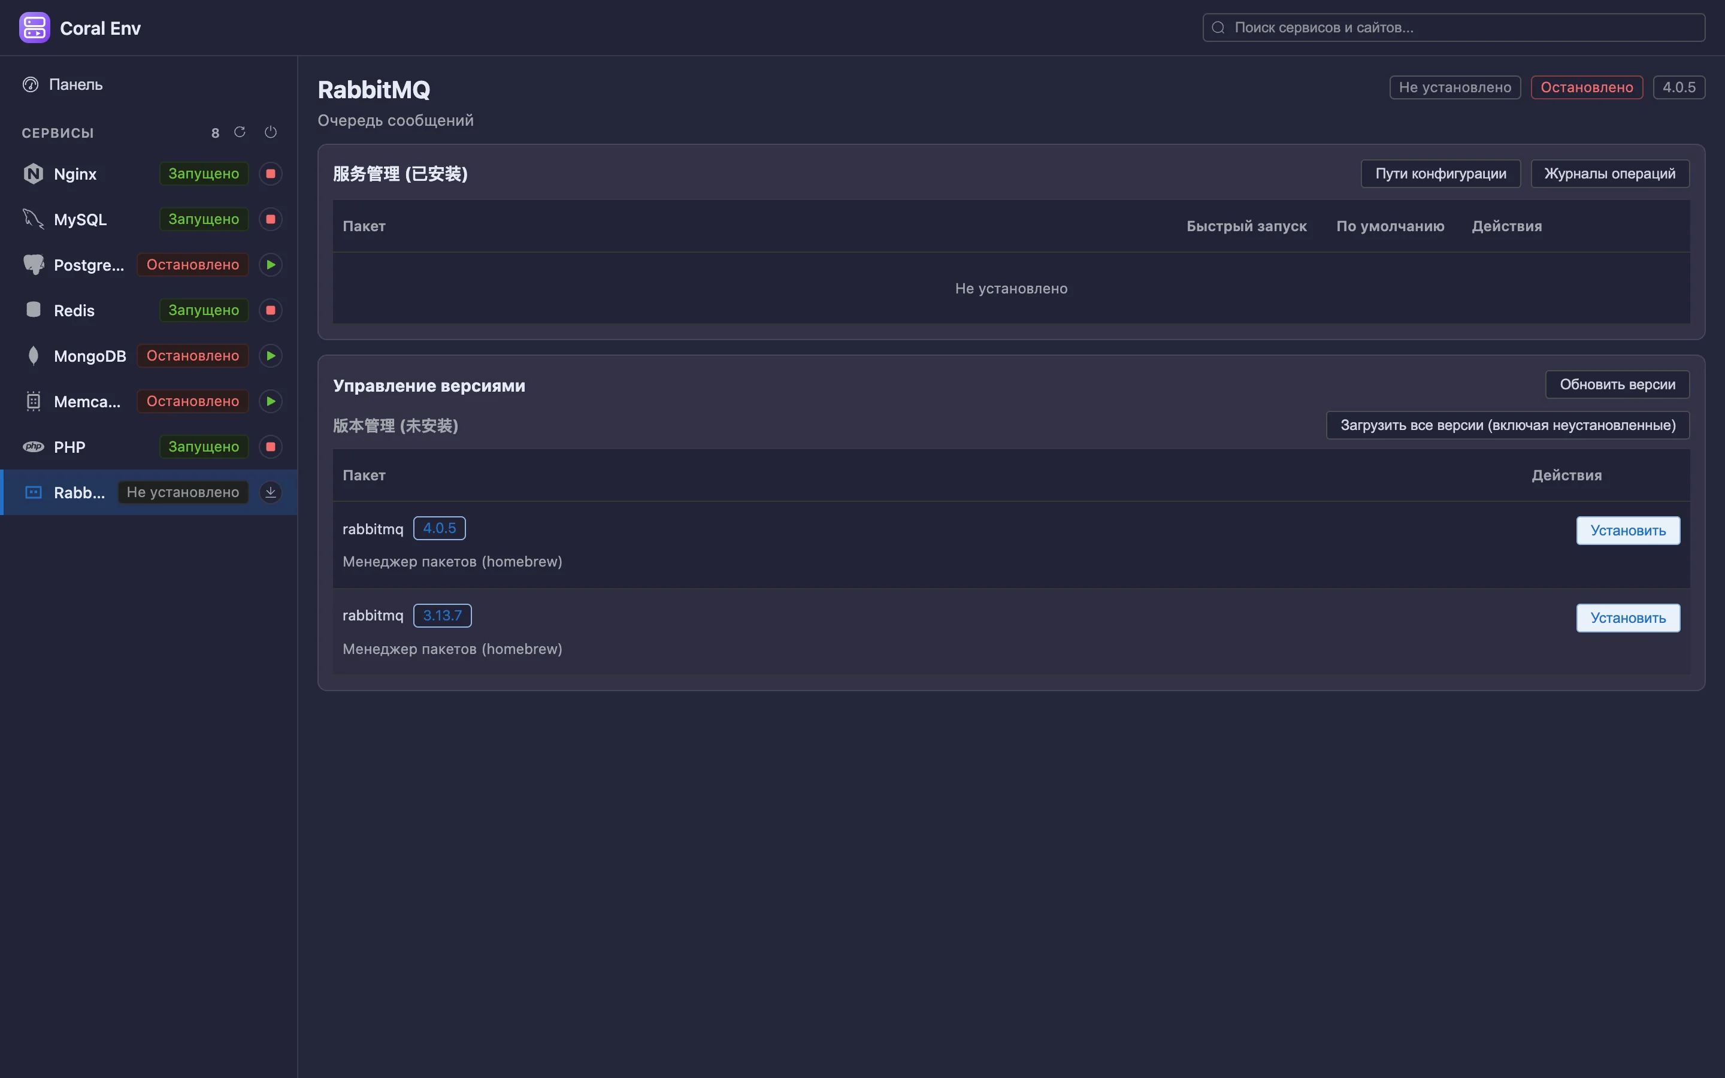Click the Быстрый запуск column header
This screenshot has height=1078, width=1725.
(x=1246, y=226)
